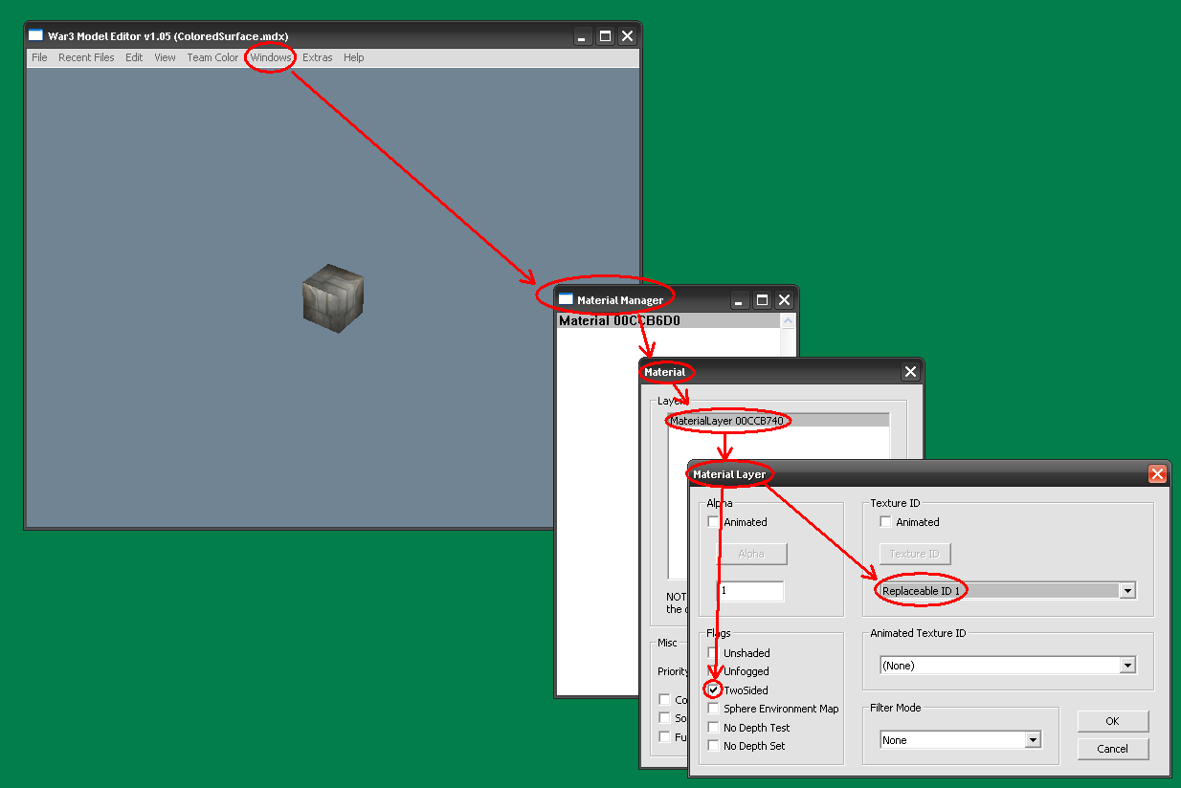Open the Windows menu
This screenshot has width=1181, height=788.
(271, 57)
